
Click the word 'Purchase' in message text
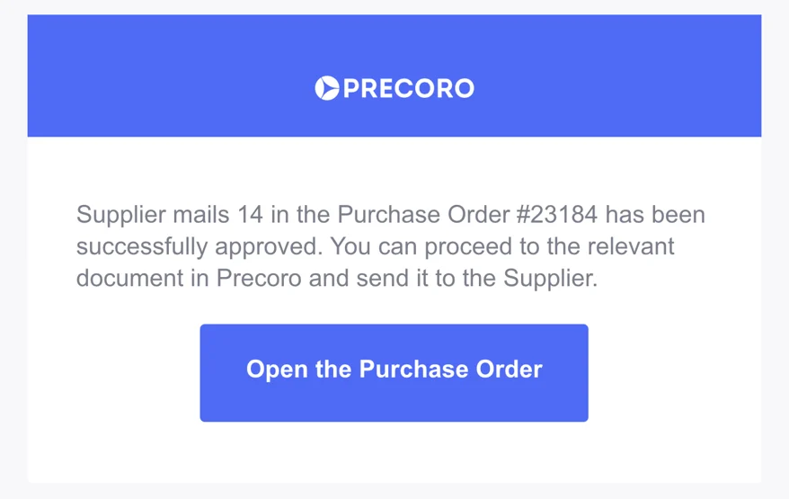[x=388, y=215]
